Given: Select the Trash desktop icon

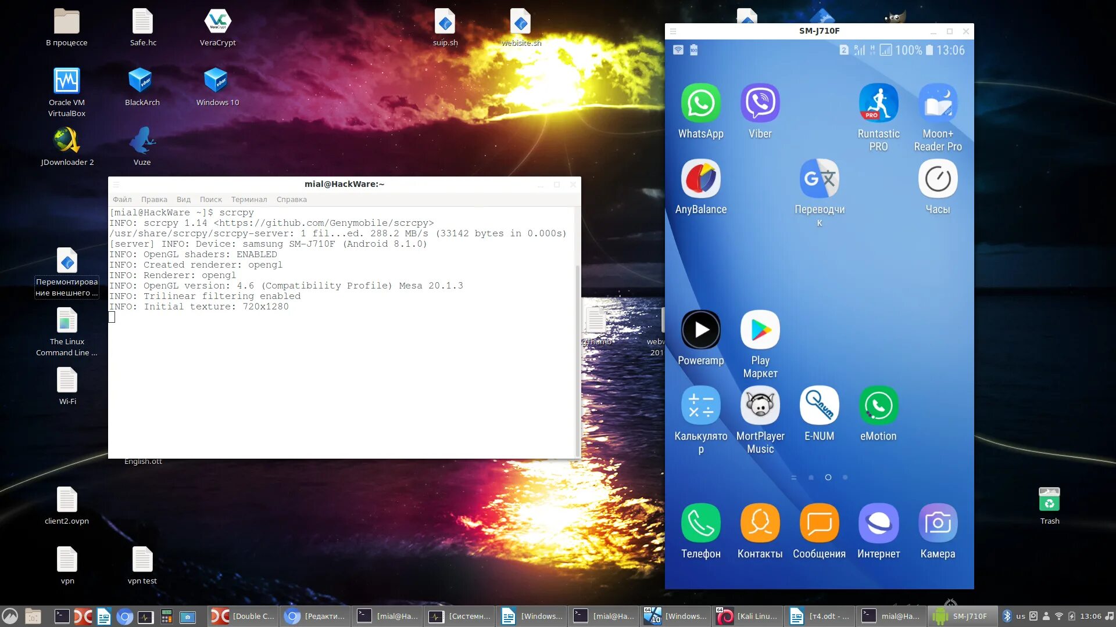Looking at the screenshot, I should 1049,506.
